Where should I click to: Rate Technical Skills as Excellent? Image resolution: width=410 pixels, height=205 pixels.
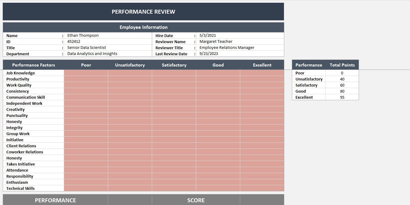point(262,188)
